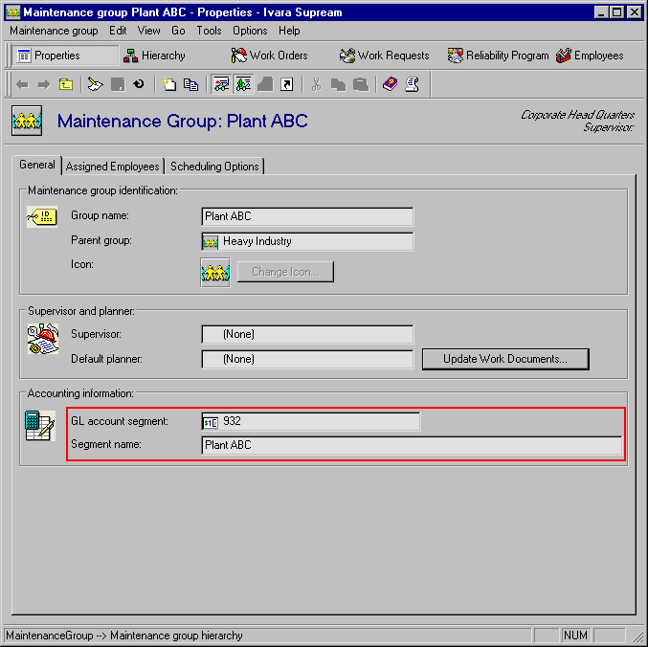Screen dimensions: 648x647
Task: Click the Parent group field
Action: (x=307, y=242)
